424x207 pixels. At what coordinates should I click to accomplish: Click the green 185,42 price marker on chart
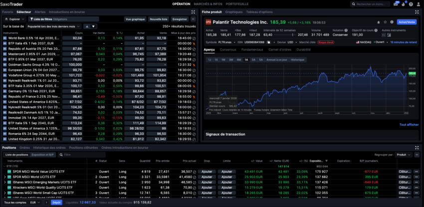pyautogui.click(x=412, y=73)
